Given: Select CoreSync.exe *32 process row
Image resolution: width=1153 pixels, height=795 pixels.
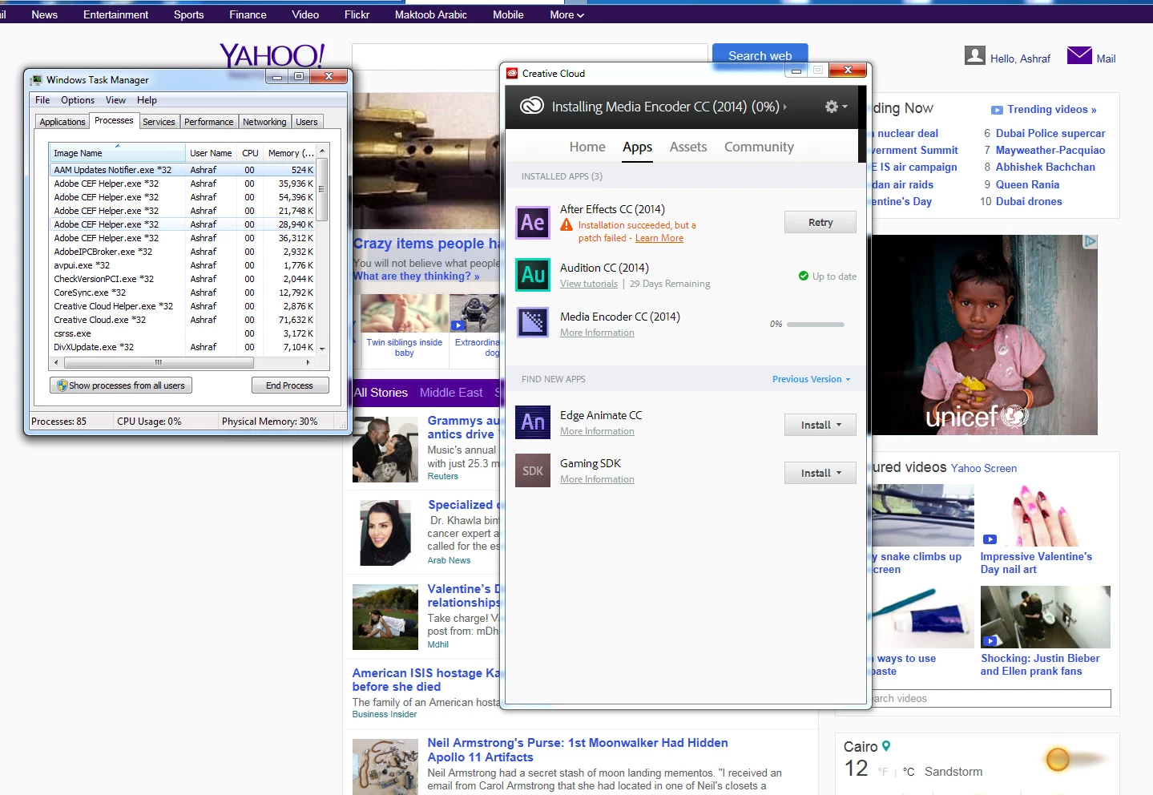Looking at the screenshot, I should pyautogui.click(x=183, y=293).
